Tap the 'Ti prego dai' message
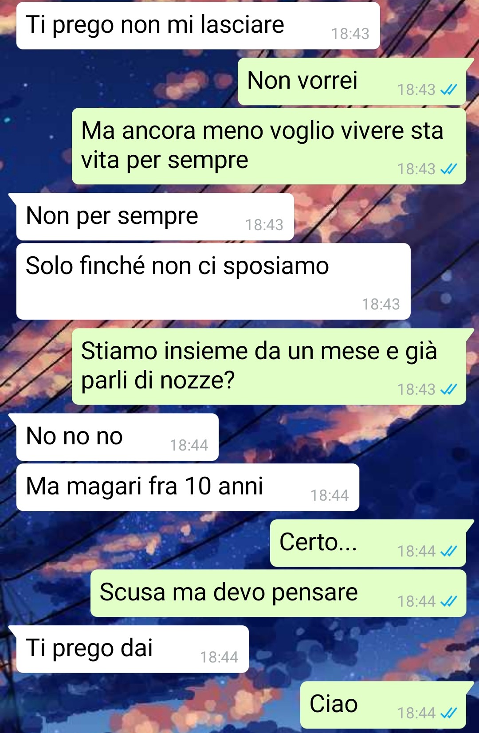Viewport: 479px width, 733px height. tap(133, 649)
